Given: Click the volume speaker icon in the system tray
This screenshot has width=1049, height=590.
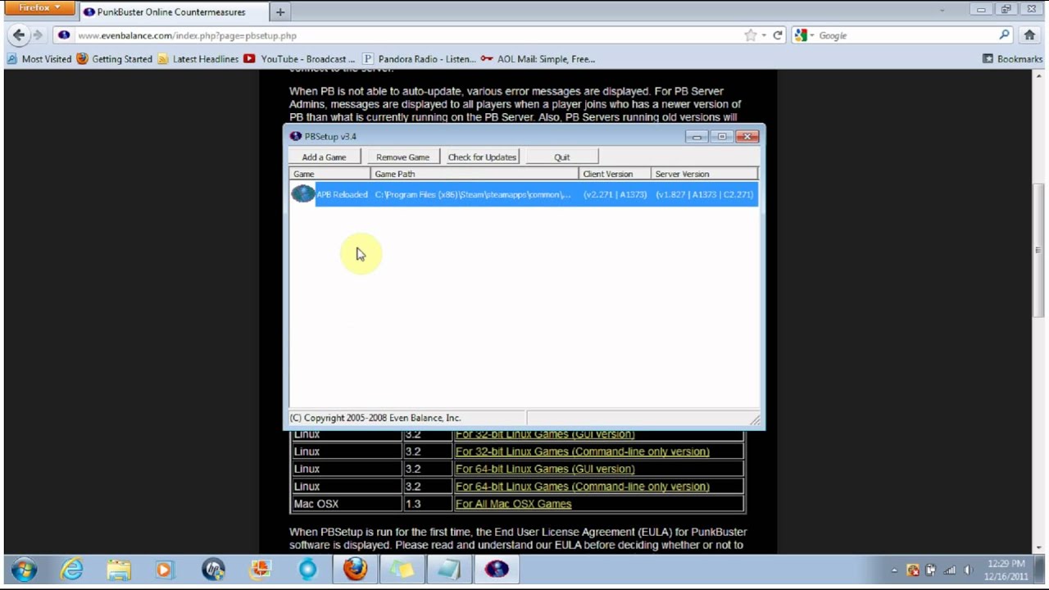Looking at the screenshot, I should [968, 570].
